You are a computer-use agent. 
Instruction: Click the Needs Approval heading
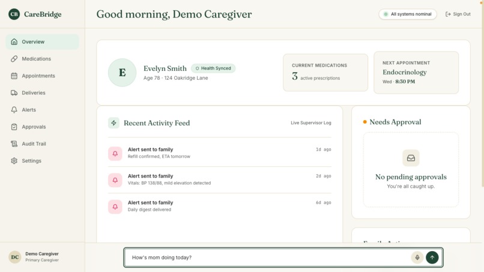395,122
